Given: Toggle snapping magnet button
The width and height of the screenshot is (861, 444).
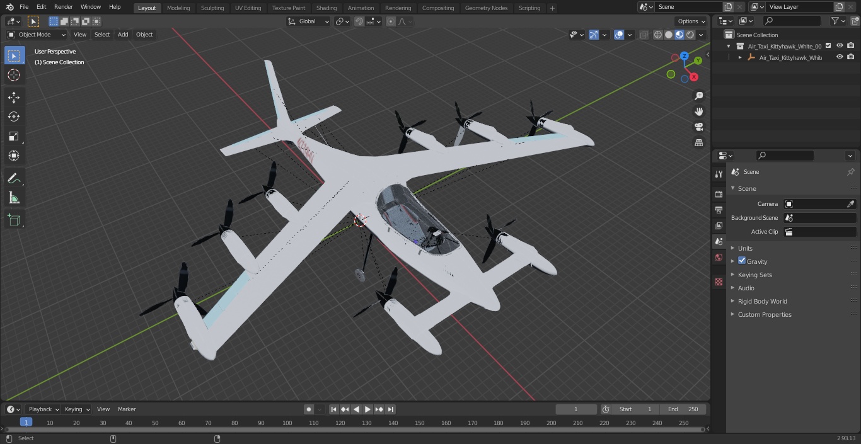Looking at the screenshot, I should [x=359, y=21].
